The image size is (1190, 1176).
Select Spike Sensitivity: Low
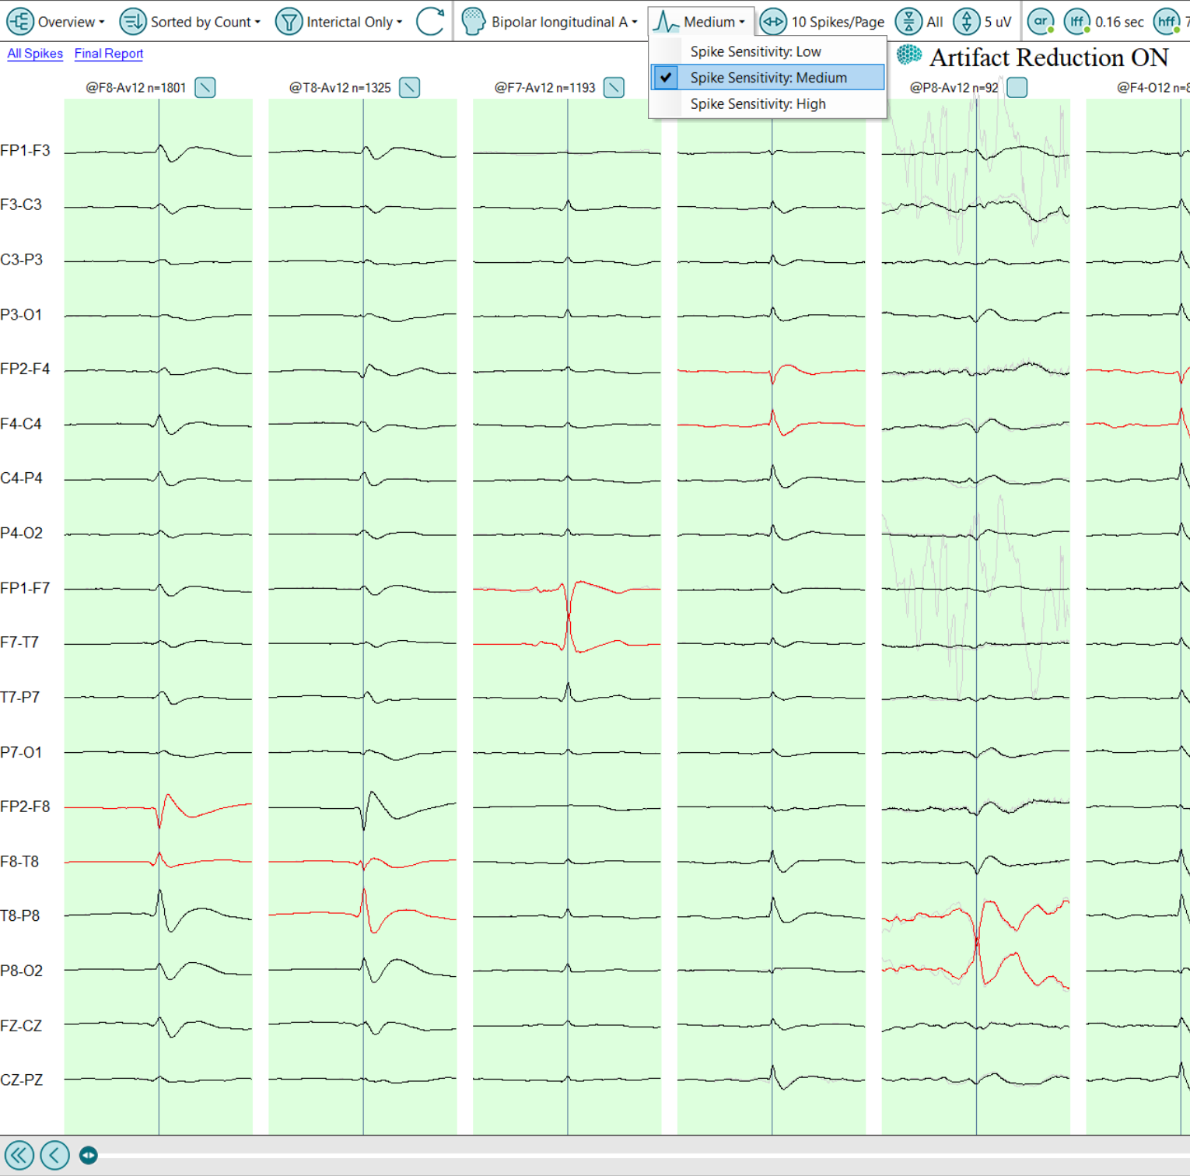click(768, 51)
